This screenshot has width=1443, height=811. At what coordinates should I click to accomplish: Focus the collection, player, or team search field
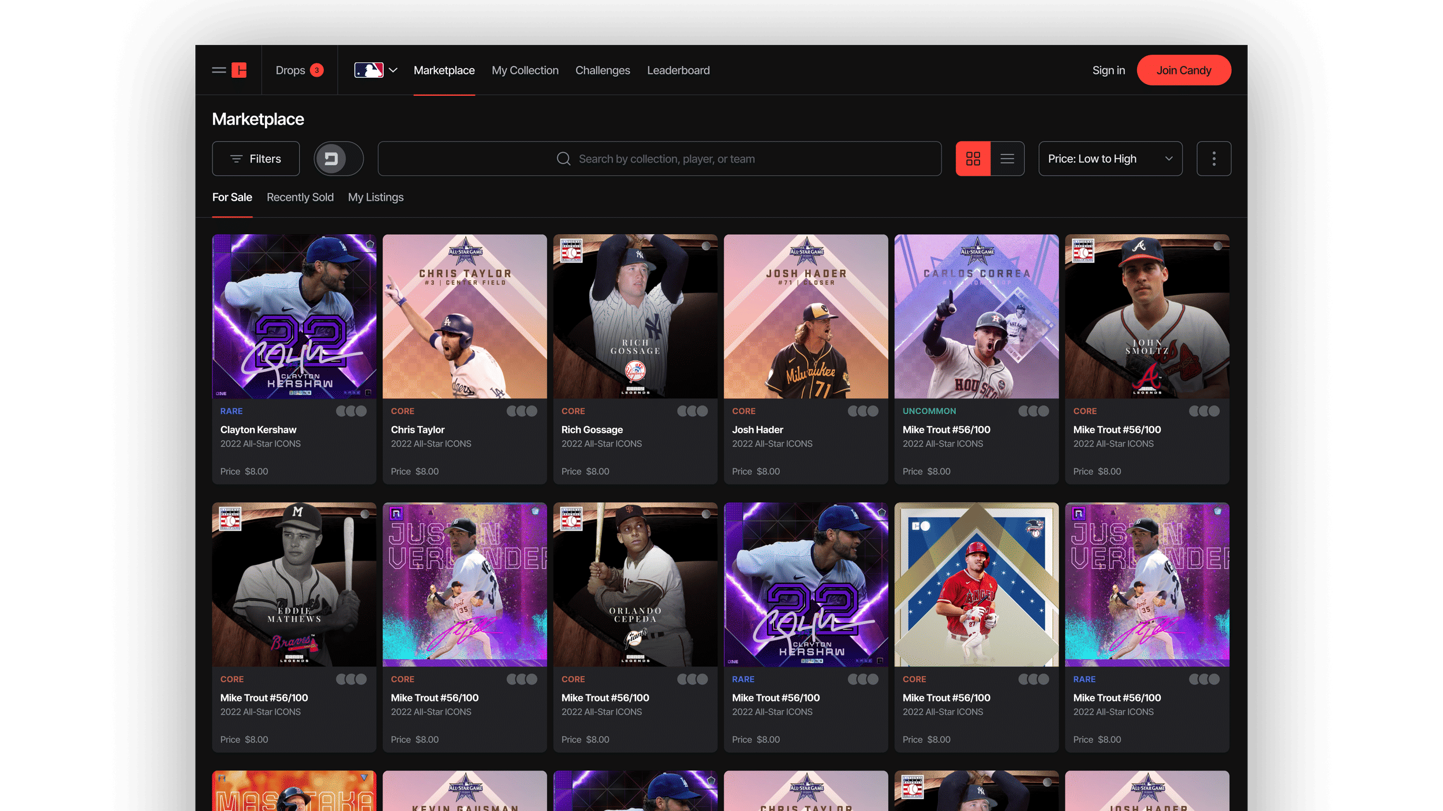pyautogui.click(x=659, y=159)
